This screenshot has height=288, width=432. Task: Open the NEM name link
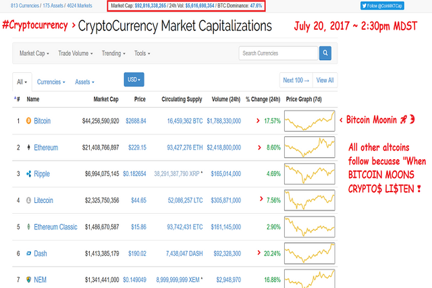pos(40,280)
